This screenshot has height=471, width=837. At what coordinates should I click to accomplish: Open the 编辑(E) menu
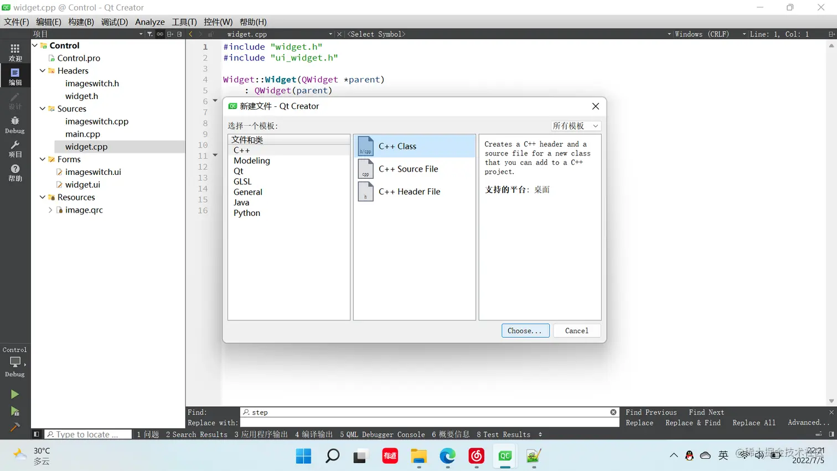tap(49, 22)
